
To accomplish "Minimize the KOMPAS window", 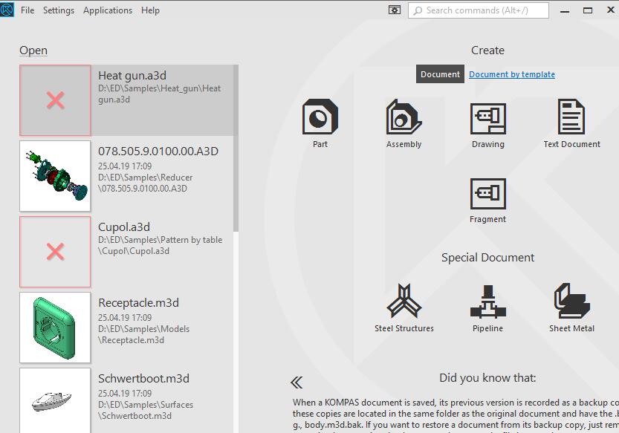I will coord(565,10).
